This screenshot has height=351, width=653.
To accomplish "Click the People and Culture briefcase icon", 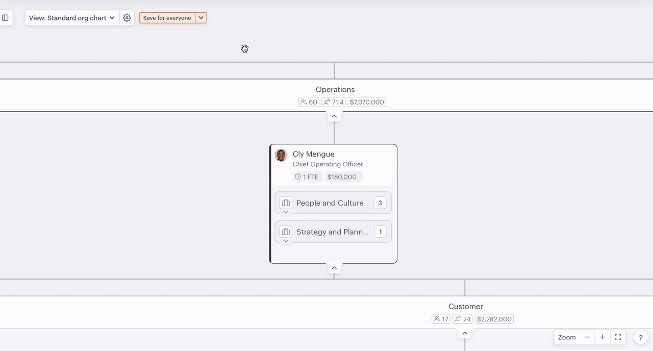I will click(x=286, y=203).
